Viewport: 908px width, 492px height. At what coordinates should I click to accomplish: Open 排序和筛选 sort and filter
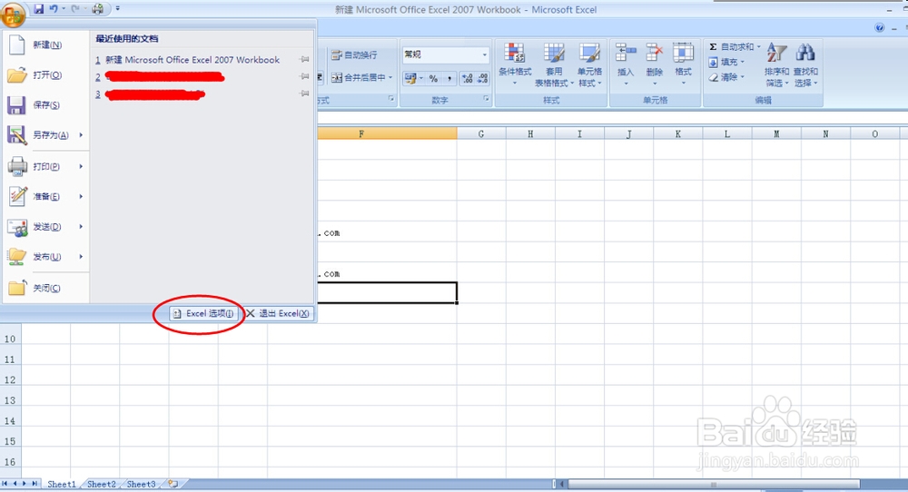point(776,64)
